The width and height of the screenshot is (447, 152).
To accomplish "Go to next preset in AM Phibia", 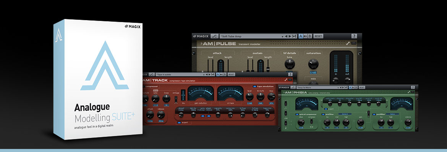I will (343, 87).
